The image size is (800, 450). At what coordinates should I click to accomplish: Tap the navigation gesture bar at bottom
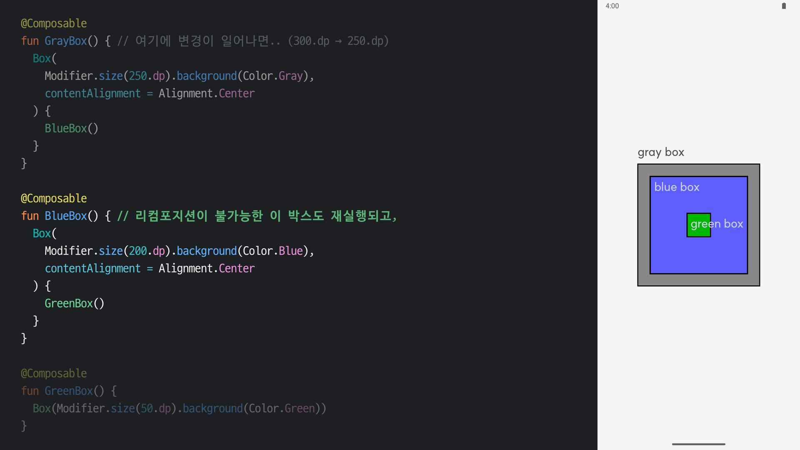[x=698, y=444]
